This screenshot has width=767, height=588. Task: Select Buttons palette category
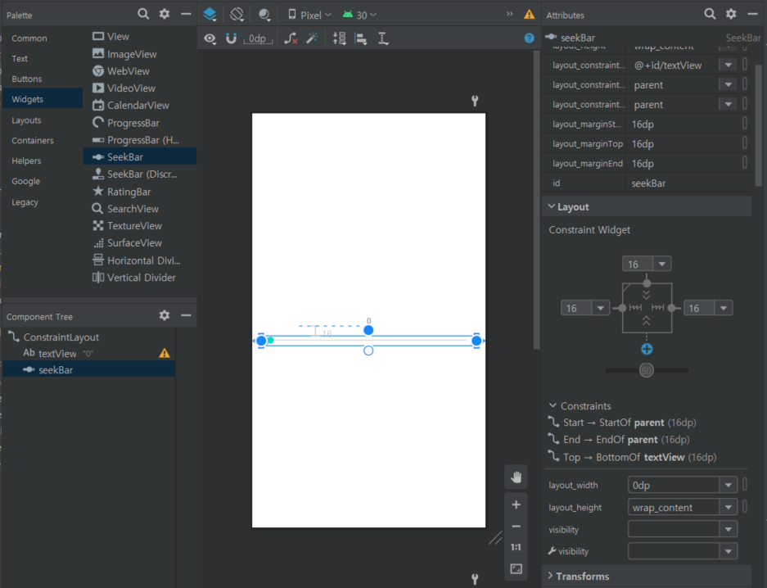click(x=27, y=79)
